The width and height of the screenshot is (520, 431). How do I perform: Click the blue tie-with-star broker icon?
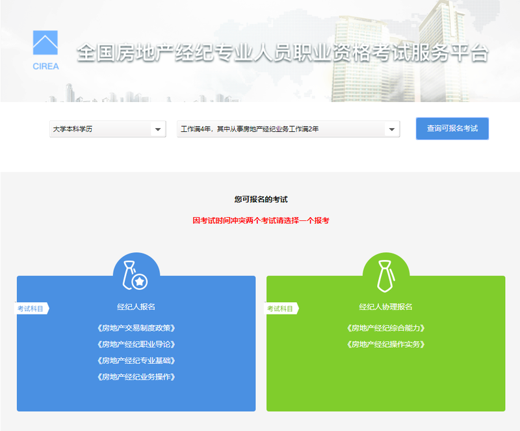click(x=136, y=276)
